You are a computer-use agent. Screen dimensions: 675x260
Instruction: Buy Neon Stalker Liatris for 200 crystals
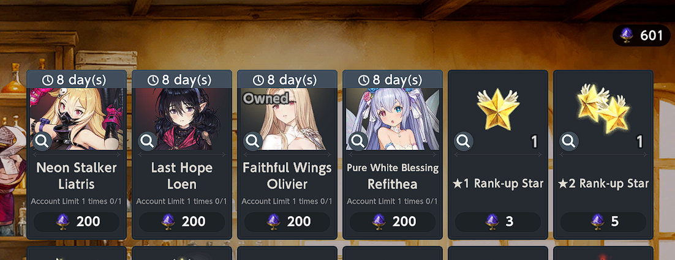click(77, 221)
